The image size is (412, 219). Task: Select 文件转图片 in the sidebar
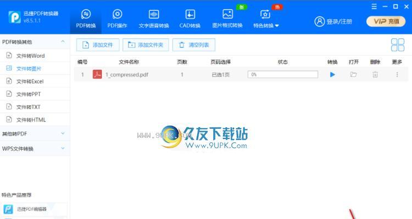pyautogui.click(x=35, y=68)
